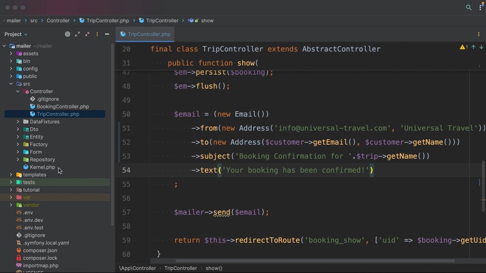
Task: Open Search Everywhere magnifier icon
Action: coord(468,7)
